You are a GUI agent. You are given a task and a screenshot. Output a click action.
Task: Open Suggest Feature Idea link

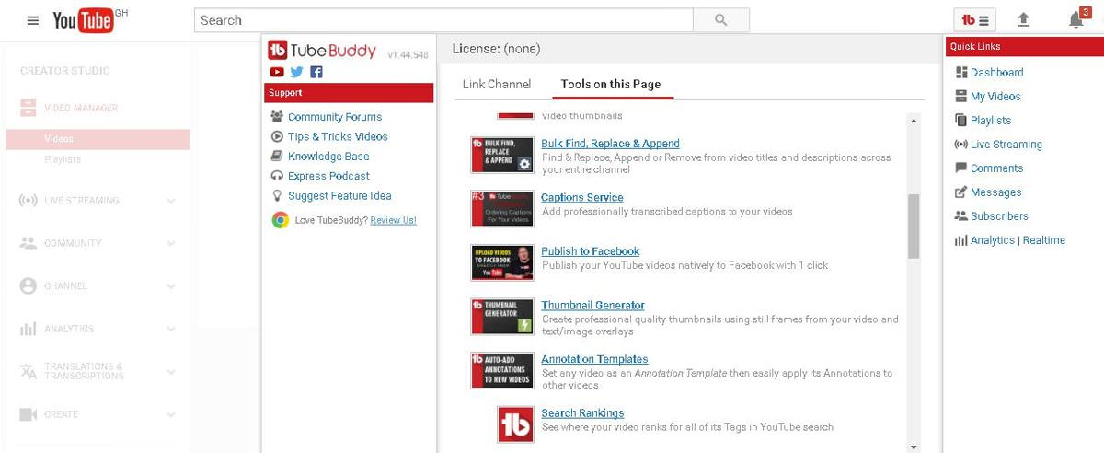tap(339, 196)
